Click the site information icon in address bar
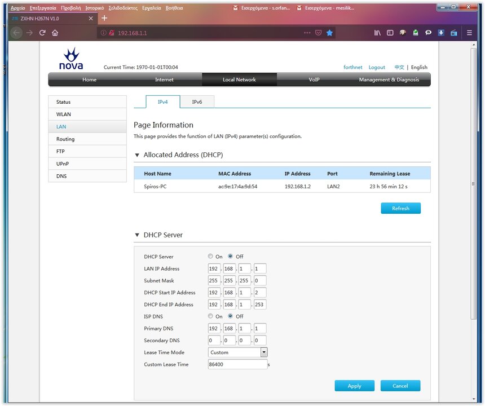 click(103, 33)
